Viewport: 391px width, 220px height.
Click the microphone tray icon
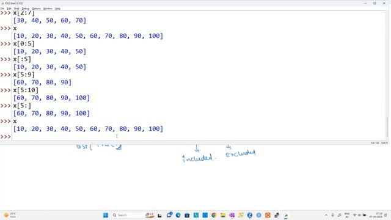click(x=332, y=215)
